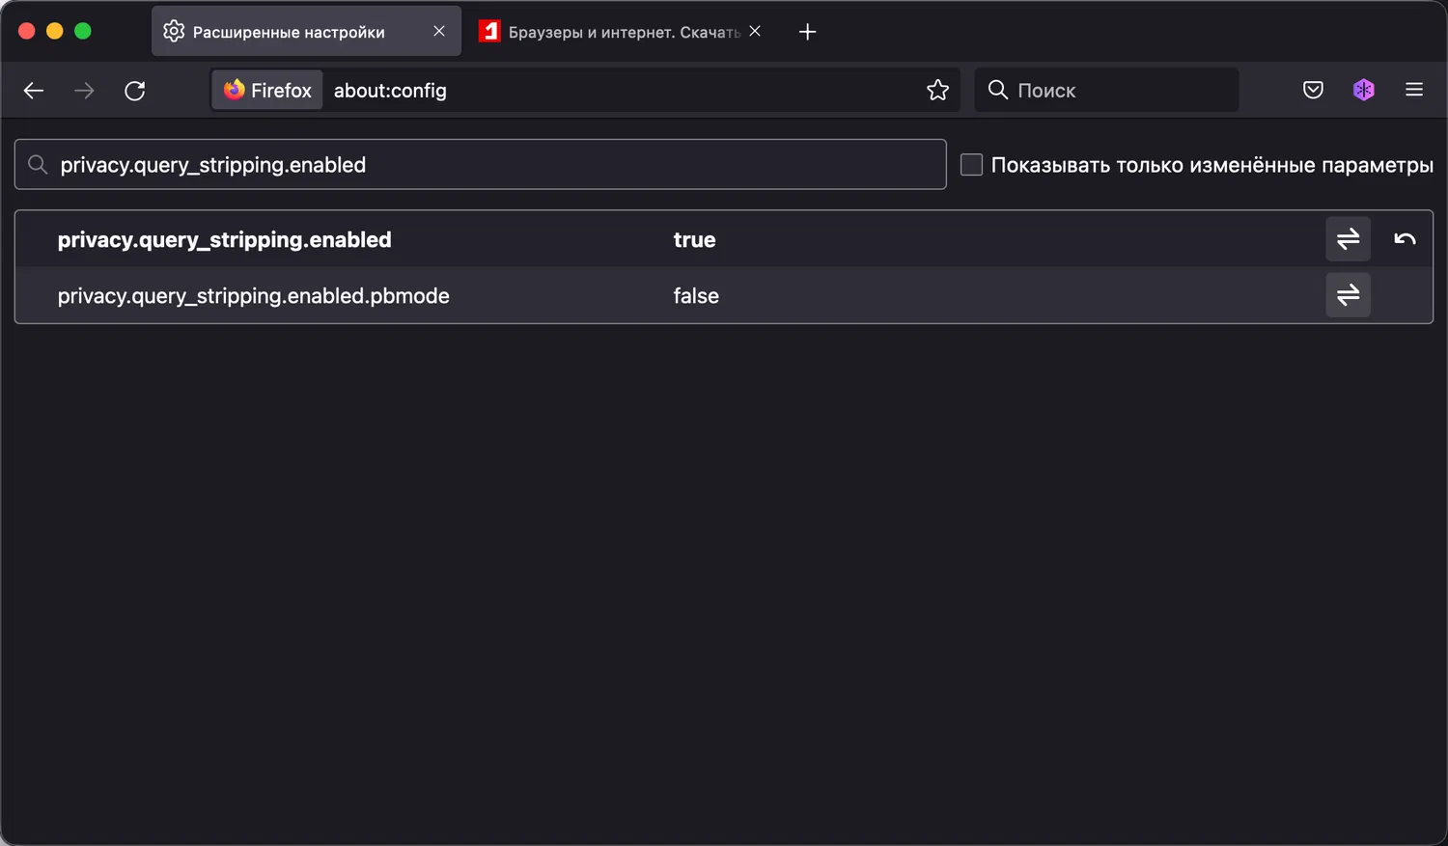Check "Показывать только изменённые параметры" checkbox
This screenshot has height=846, width=1448.
point(972,165)
